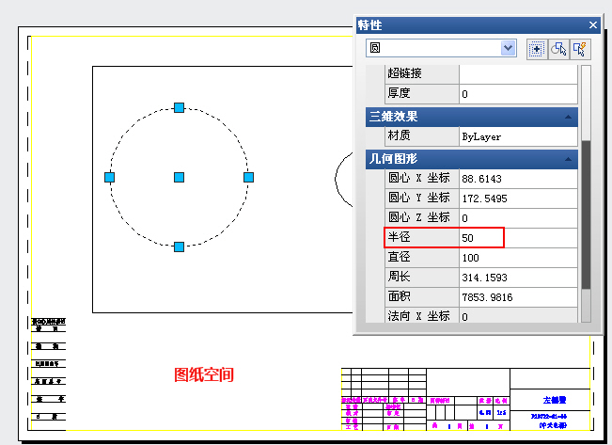This screenshot has width=612, height=445.
Task: Click the 厚度 value field
Action: click(517, 94)
